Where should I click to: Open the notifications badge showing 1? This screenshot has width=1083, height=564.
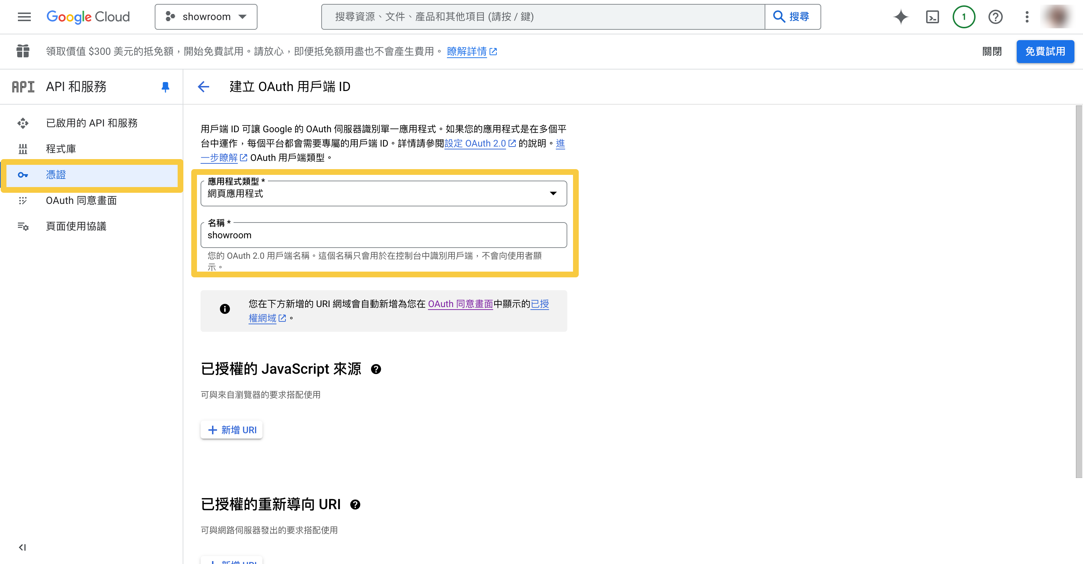(964, 17)
